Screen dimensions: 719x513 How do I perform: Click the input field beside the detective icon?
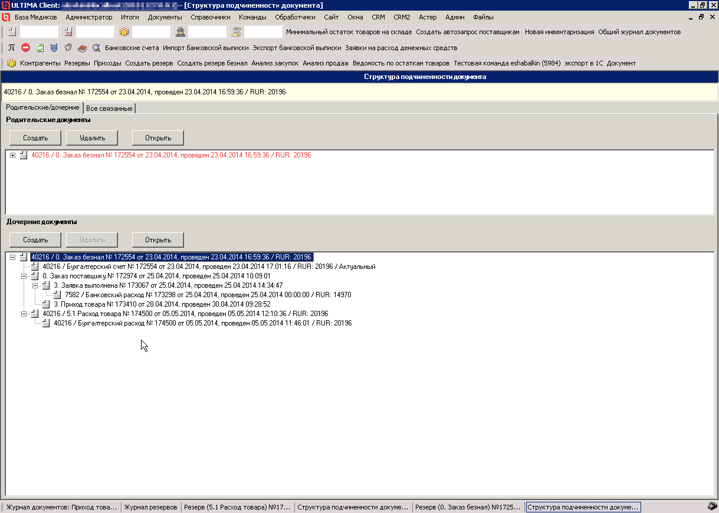(x=208, y=32)
